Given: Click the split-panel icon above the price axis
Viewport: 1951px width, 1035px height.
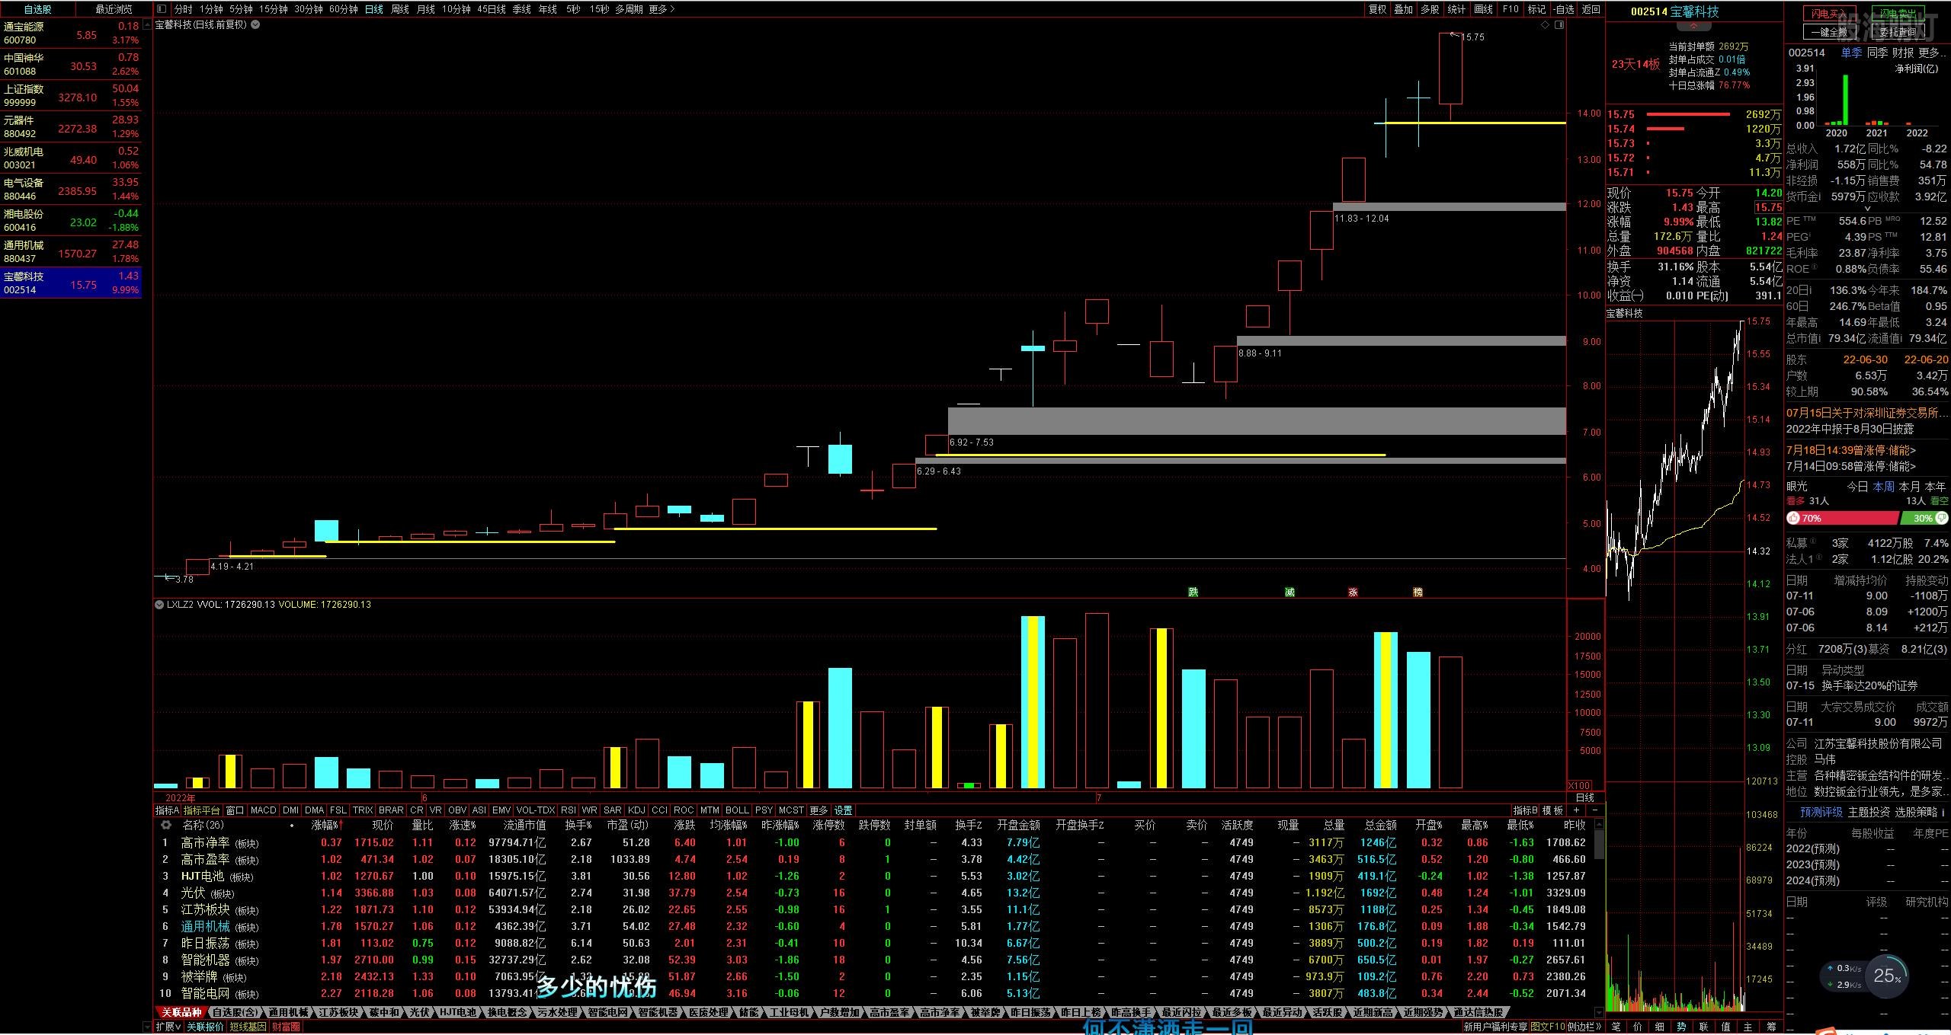Looking at the screenshot, I should point(1559,25).
